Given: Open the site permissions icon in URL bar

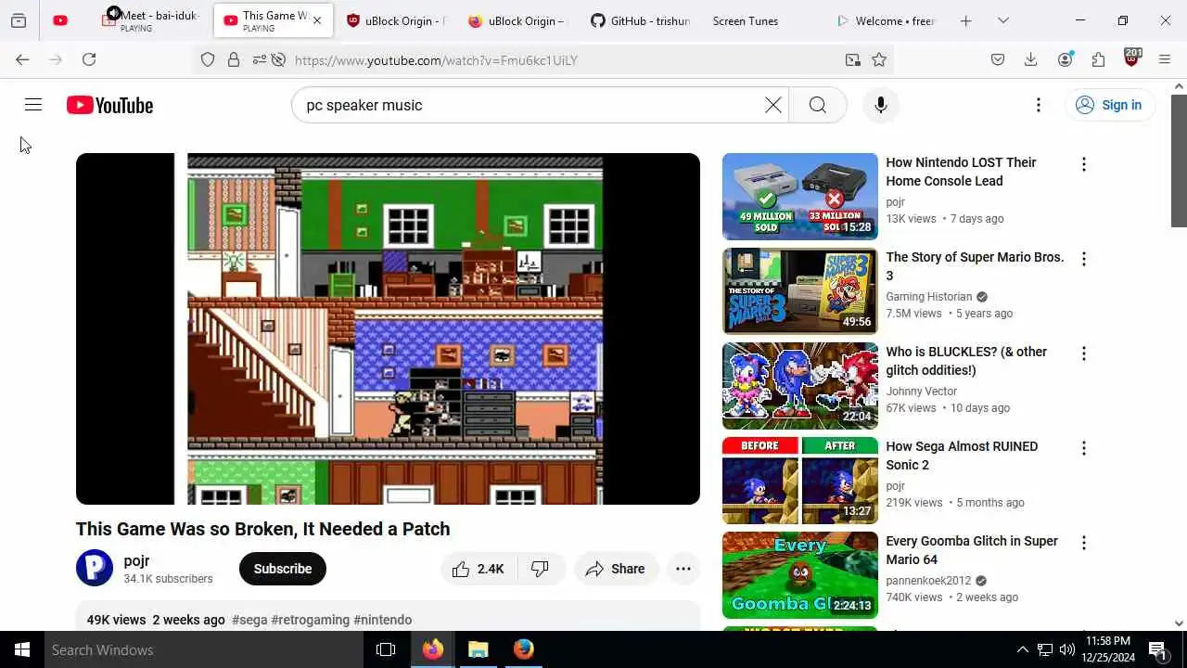Looking at the screenshot, I should (x=259, y=60).
